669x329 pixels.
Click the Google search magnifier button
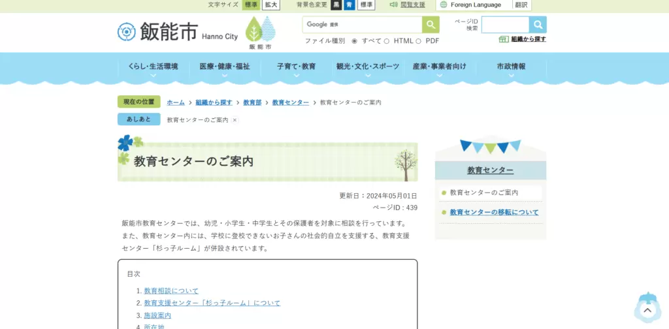pyautogui.click(x=431, y=25)
